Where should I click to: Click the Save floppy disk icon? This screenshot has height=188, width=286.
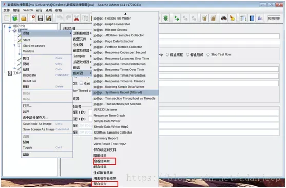tap(41, 18)
